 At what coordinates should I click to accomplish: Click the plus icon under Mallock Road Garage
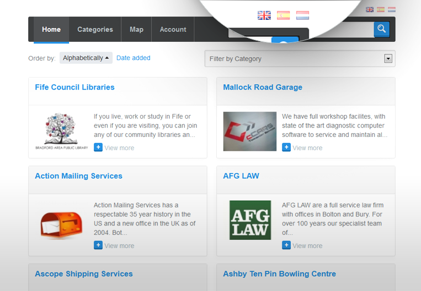tap(286, 147)
